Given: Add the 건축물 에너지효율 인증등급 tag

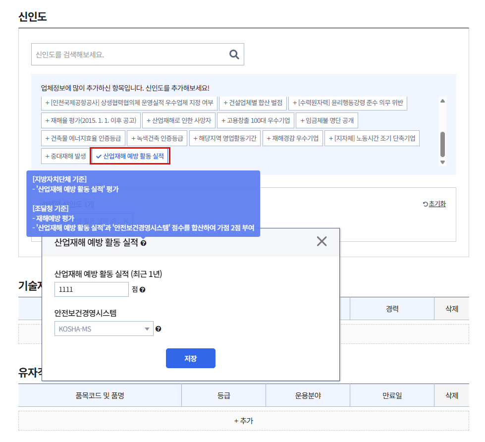Looking at the screenshot, I should 83,138.
